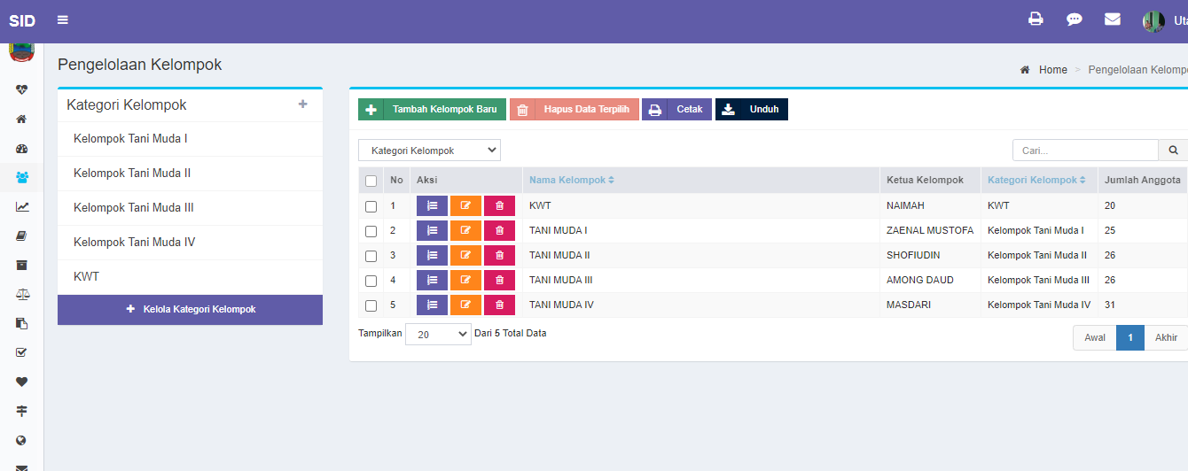Click the Cetak button
Screen dimensions: 1188x471
click(676, 110)
